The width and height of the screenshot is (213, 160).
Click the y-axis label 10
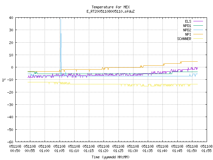point(11,55)
